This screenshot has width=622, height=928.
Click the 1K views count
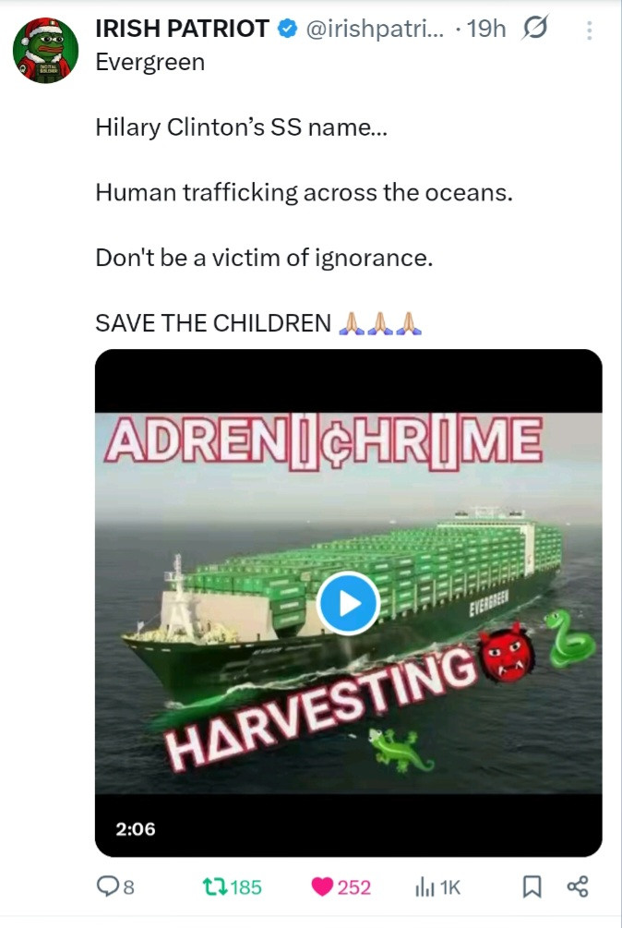click(x=450, y=887)
